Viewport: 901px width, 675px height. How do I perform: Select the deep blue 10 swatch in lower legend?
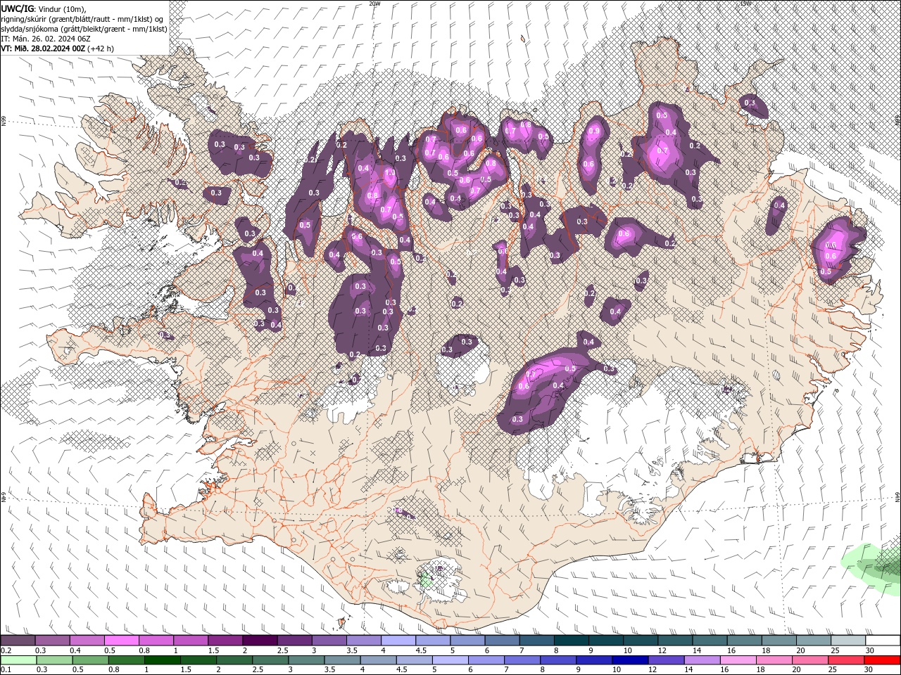pyautogui.click(x=630, y=660)
